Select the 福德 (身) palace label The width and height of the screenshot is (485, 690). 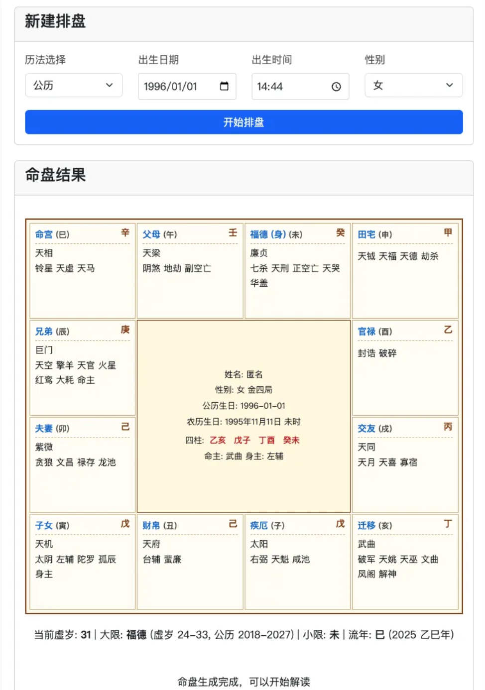pos(276,234)
